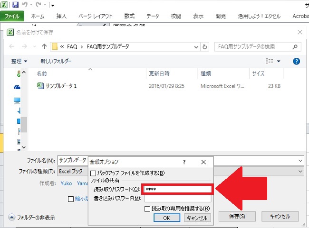Click the view layout icon
The image size is (309, 228).
tap(269, 61)
